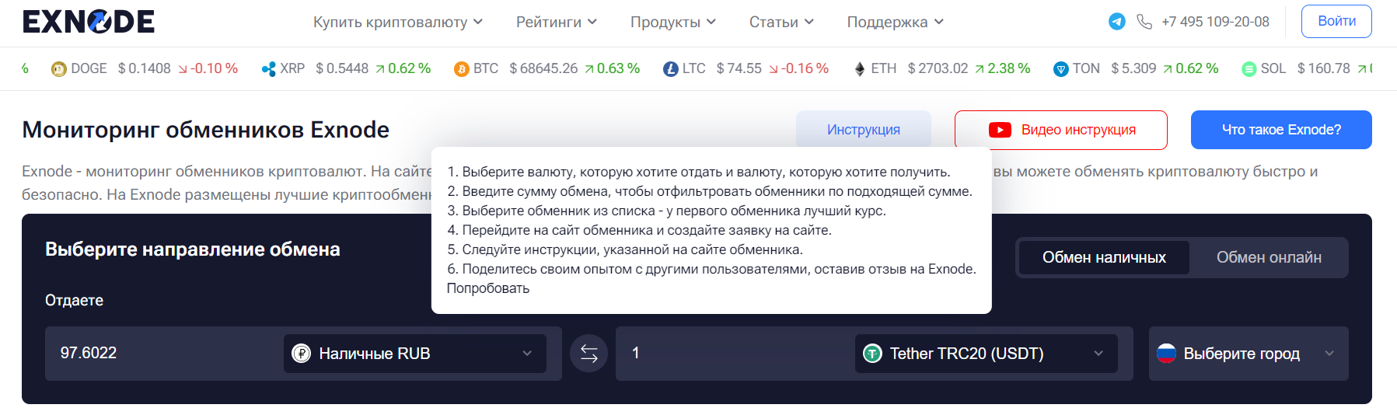1397x415 pixels.
Task: Switch to the Обмен онлайн tab
Action: 1269,257
